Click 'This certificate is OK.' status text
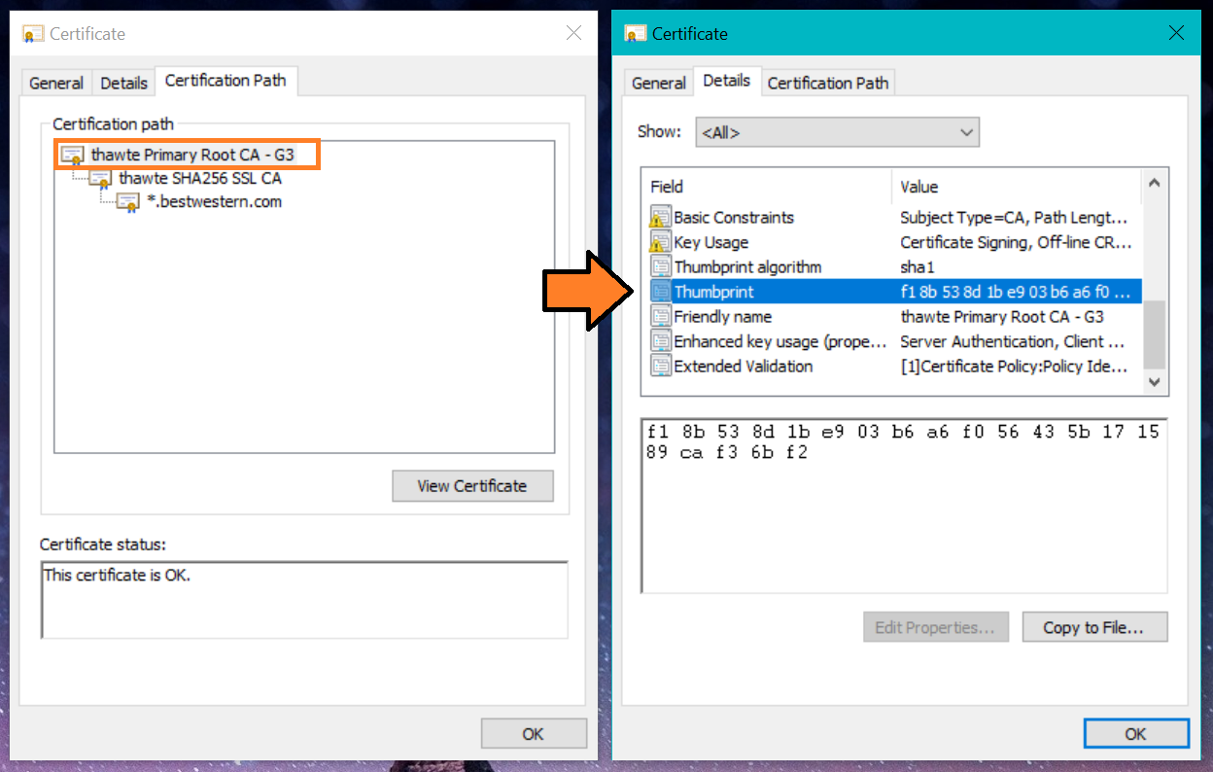The width and height of the screenshot is (1213, 772). pyautogui.click(x=118, y=575)
